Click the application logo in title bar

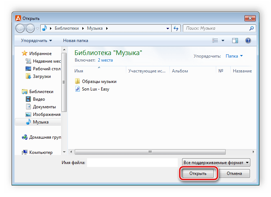point(18,18)
